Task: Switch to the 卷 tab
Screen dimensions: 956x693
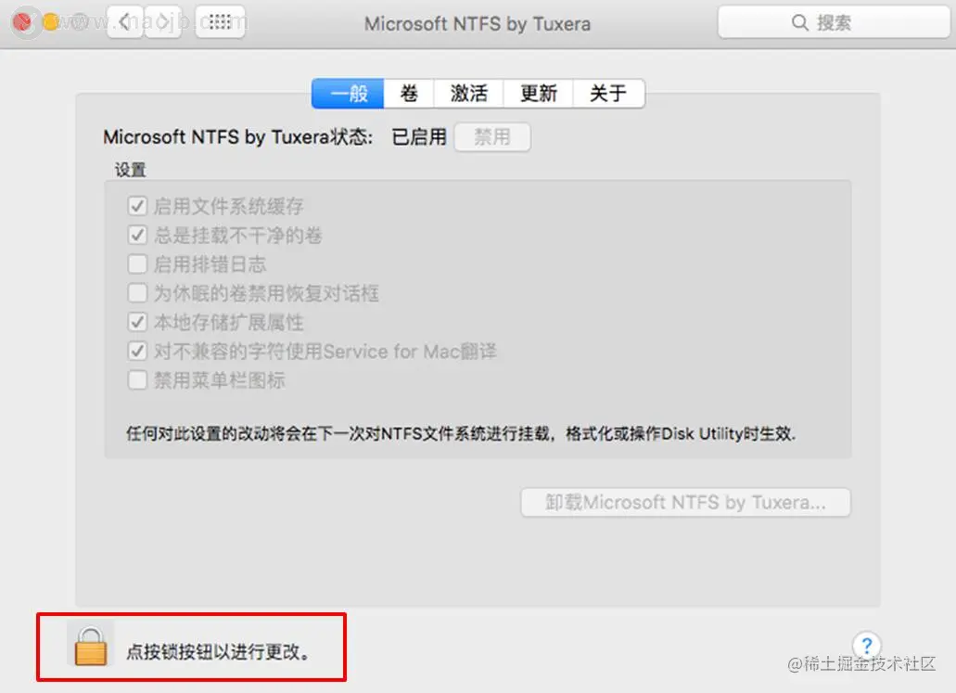Action: point(409,94)
